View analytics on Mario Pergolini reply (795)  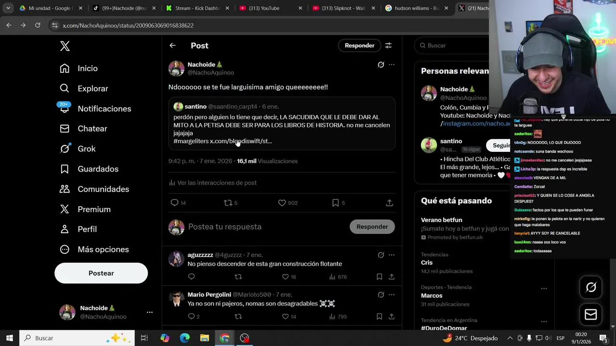coord(338,317)
